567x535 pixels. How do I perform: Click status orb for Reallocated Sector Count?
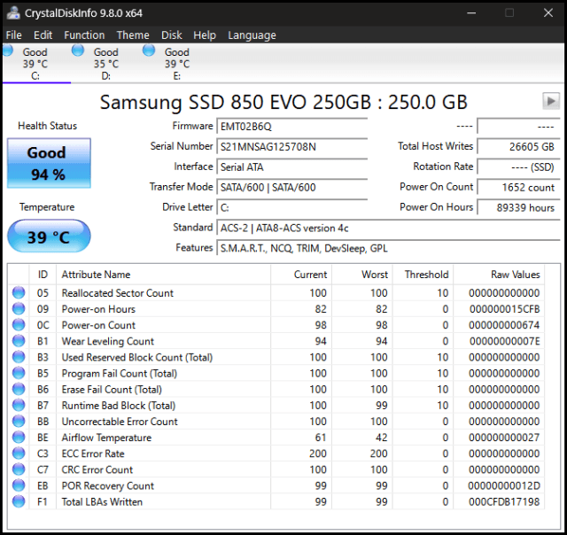(19, 292)
